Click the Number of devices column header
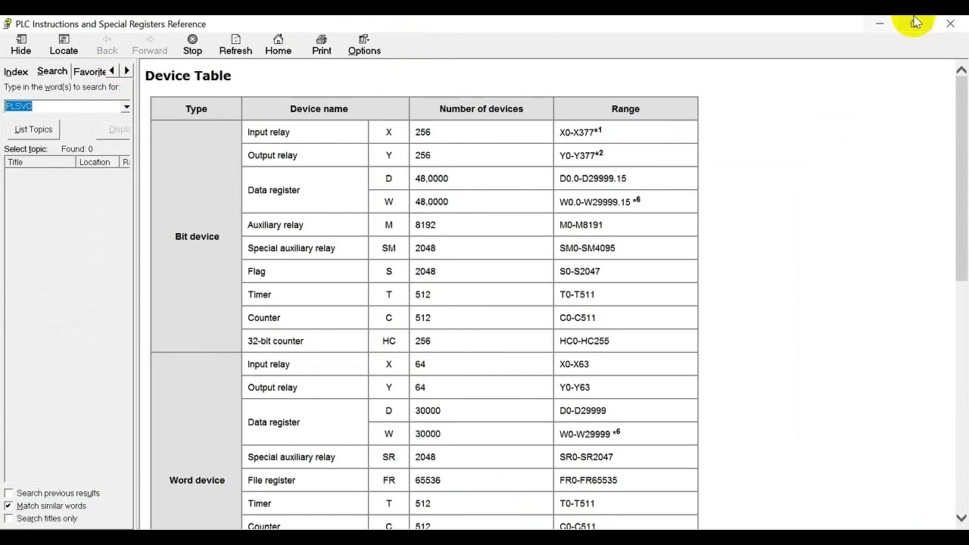Screen dimensions: 969x545 [x=481, y=109]
